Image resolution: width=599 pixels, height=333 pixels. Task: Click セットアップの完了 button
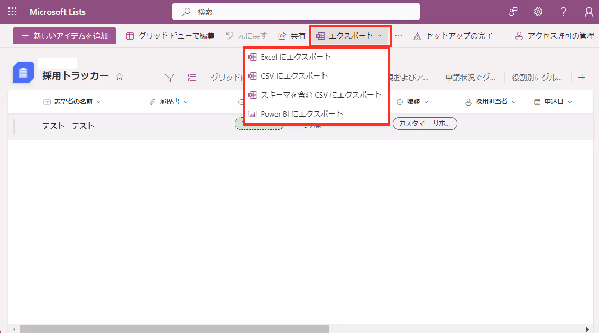click(453, 36)
